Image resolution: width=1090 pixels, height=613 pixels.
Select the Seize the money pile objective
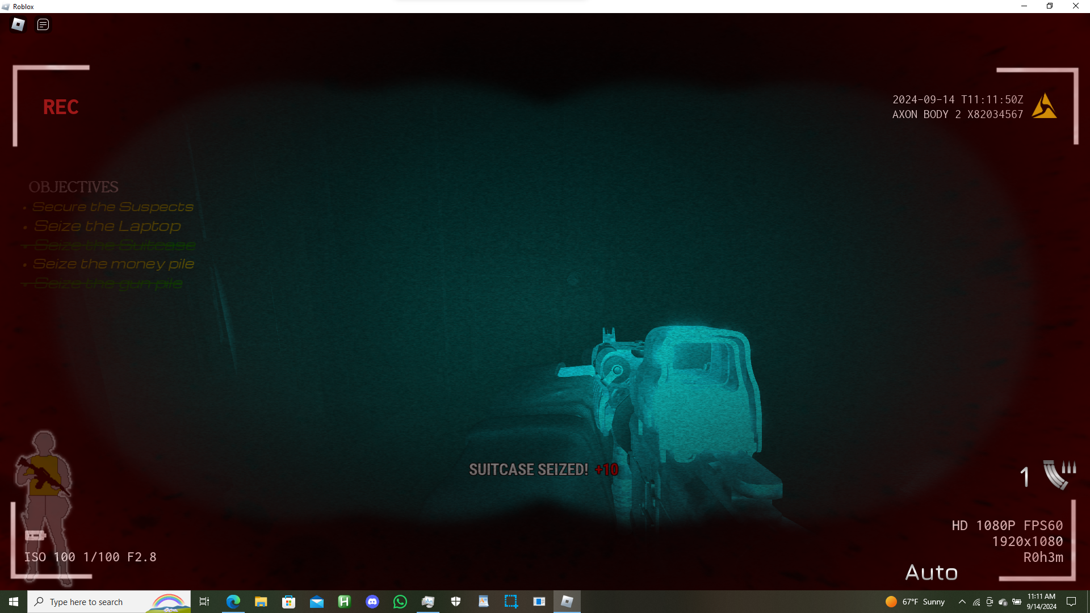tap(114, 264)
